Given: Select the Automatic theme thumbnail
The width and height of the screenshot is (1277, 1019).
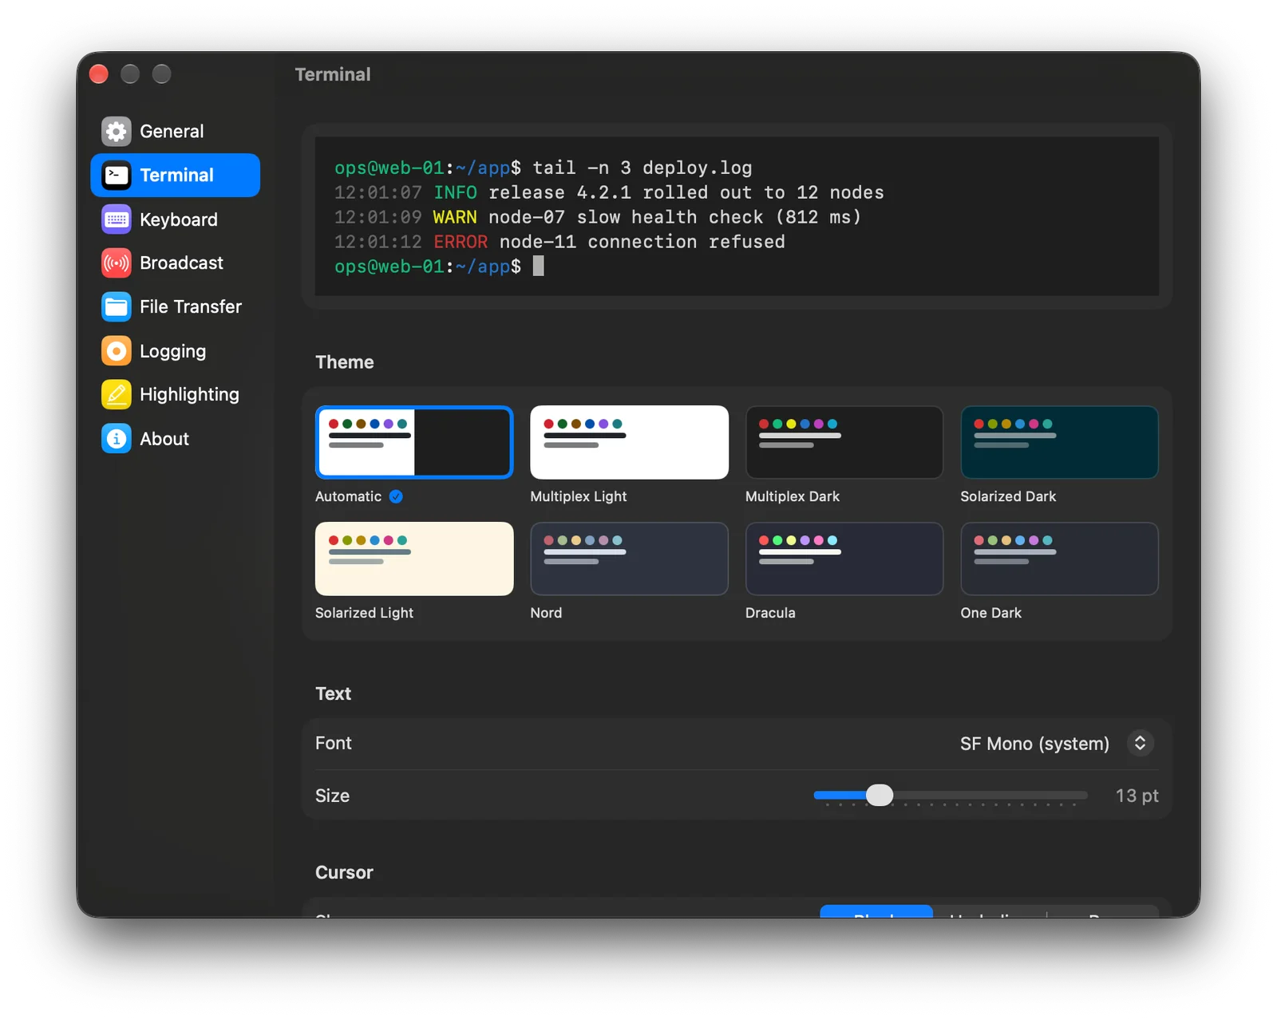Looking at the screenshot, I should (x=414, y=442).
